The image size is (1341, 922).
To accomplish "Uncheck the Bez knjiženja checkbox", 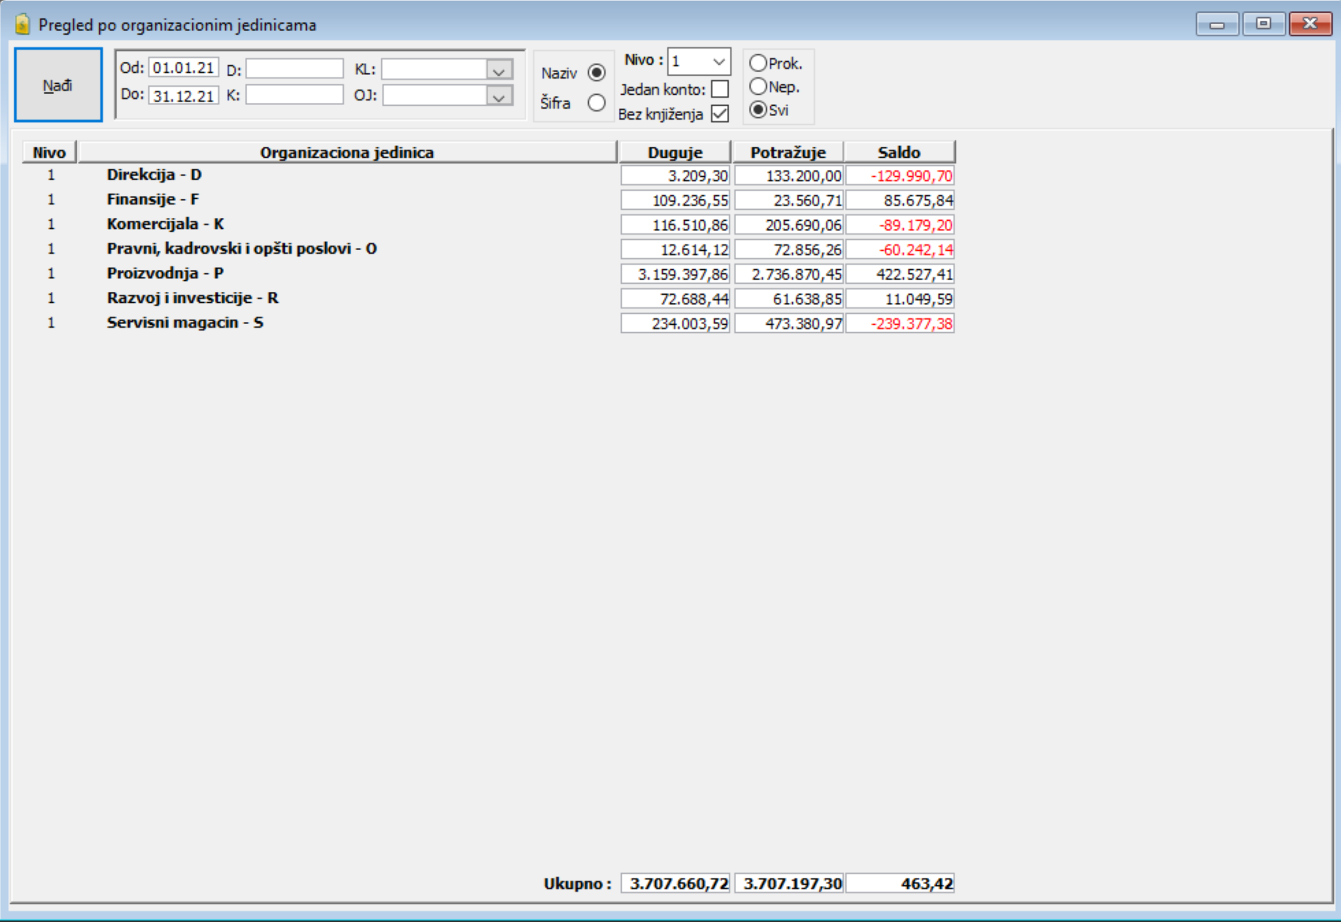I will [x=720, y=114].
